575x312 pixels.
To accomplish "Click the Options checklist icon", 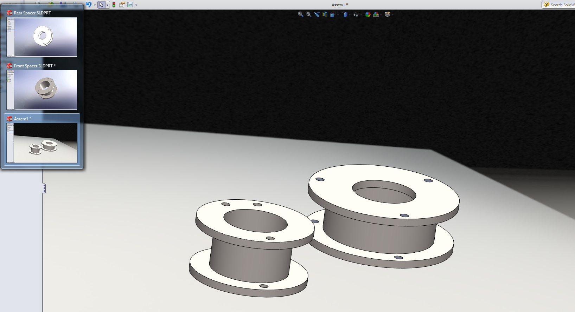I will [130, 5].
